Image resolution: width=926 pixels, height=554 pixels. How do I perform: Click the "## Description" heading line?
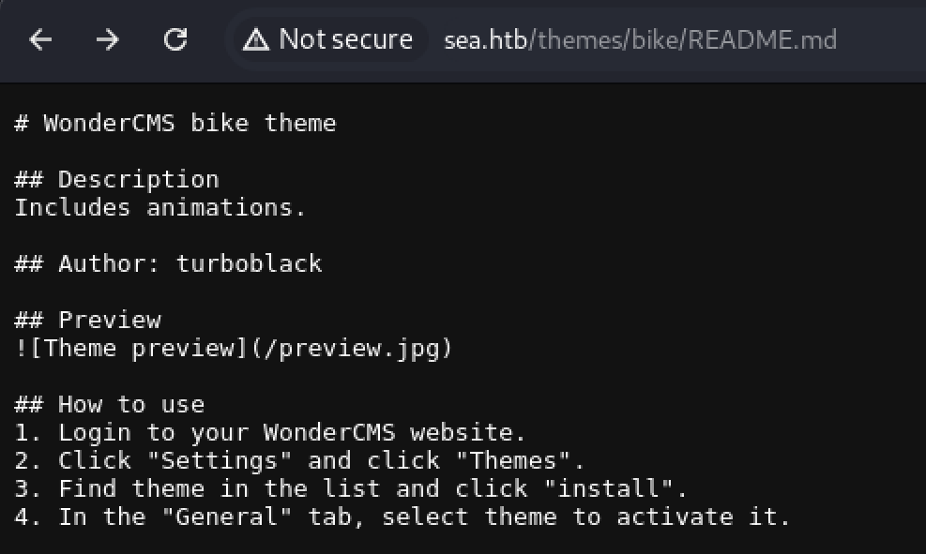tap(116, 180)
